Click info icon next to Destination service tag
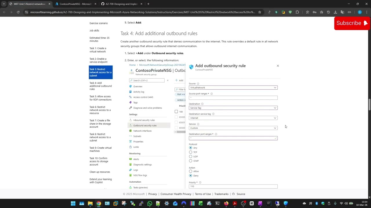Image resolution: width=371 pixels, height=208 pixels. (213, 114)
